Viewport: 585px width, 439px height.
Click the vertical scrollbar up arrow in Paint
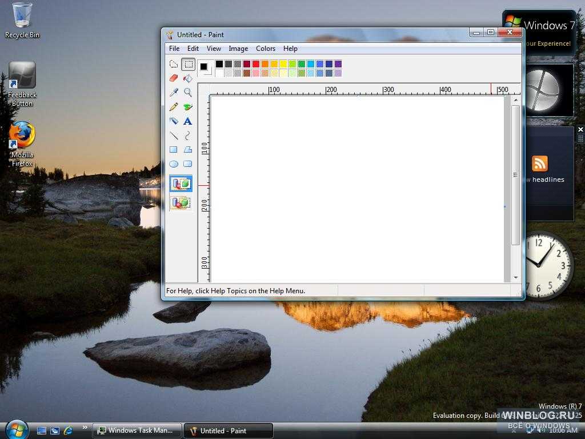(516, 100)
